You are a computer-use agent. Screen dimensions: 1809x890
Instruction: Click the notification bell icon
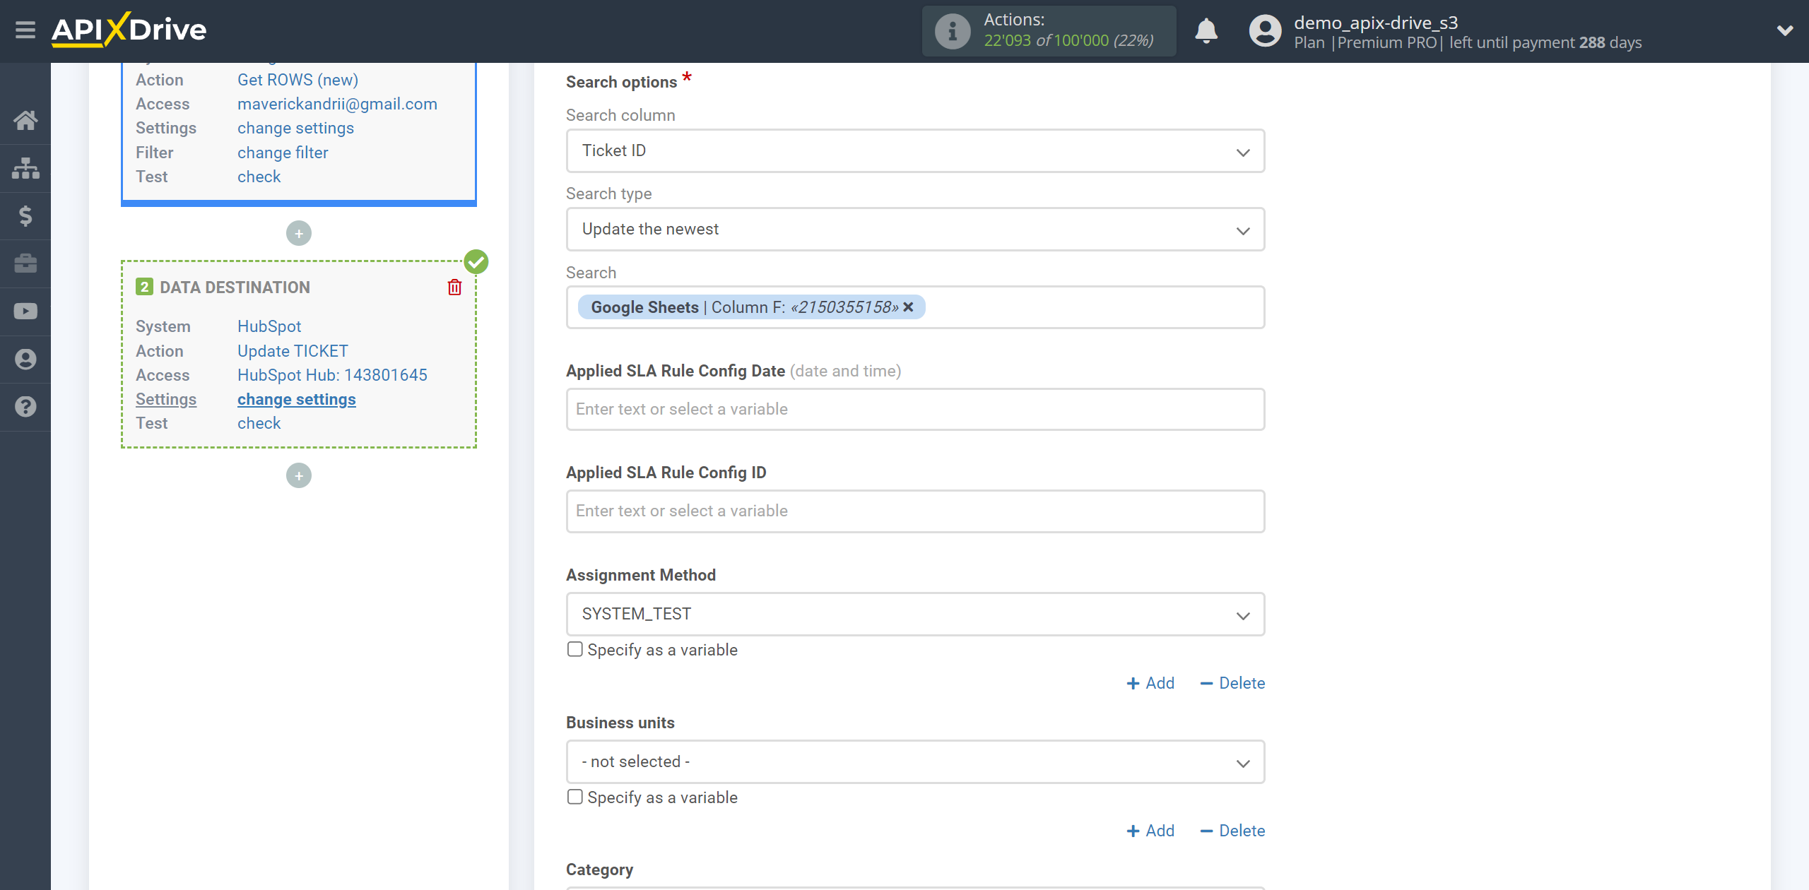[x=1208, y=31]
